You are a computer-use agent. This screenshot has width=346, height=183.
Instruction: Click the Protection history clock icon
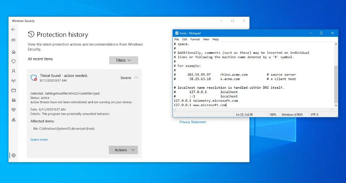click(x=31, y=34)
